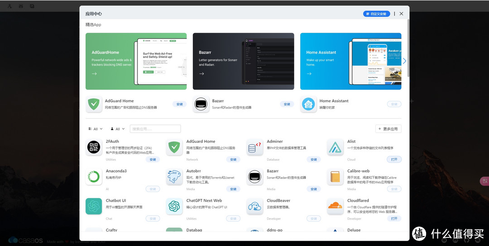Select the ChatGPT Next Web icon
Image resolution: width=489 pixels, height=246 pixels.
tap(174, 206)
